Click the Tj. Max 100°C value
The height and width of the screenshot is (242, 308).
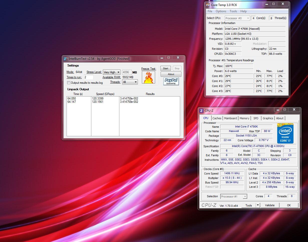(238, 66)
